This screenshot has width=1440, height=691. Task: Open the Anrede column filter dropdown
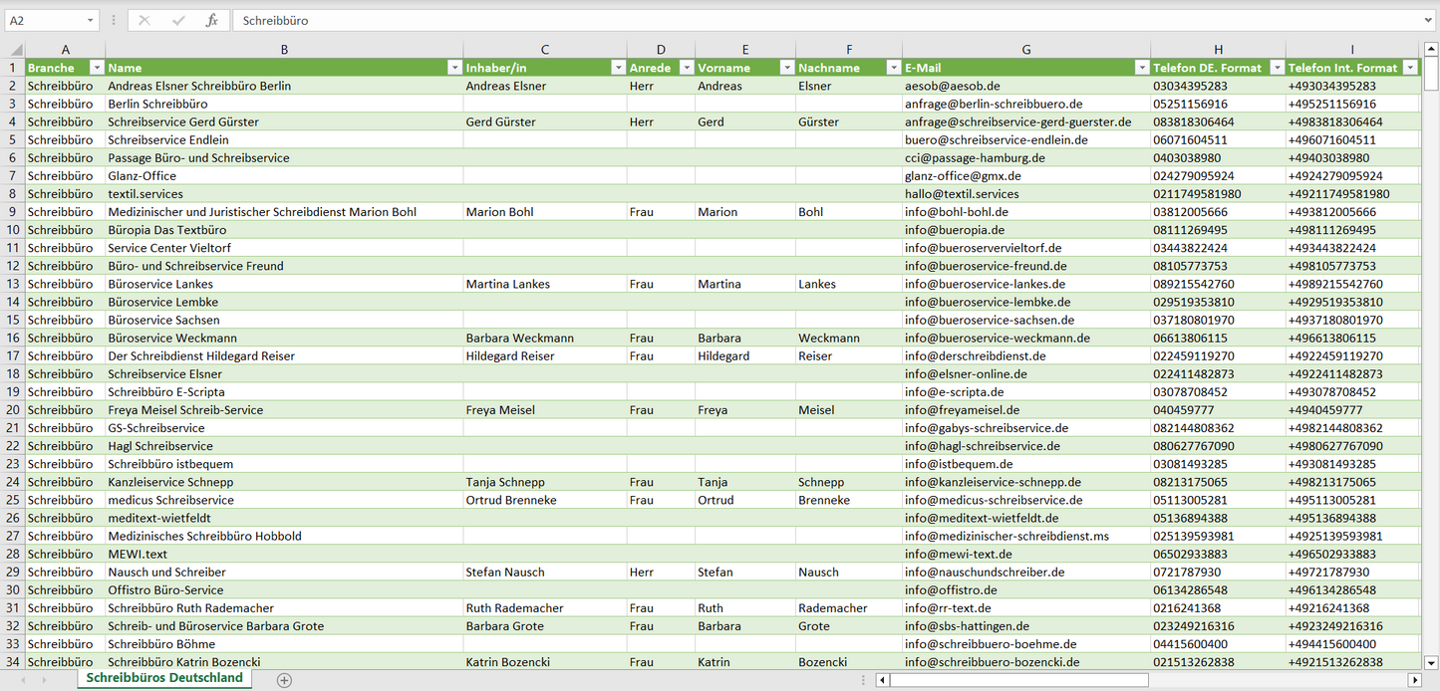click(x=686, y=68)
